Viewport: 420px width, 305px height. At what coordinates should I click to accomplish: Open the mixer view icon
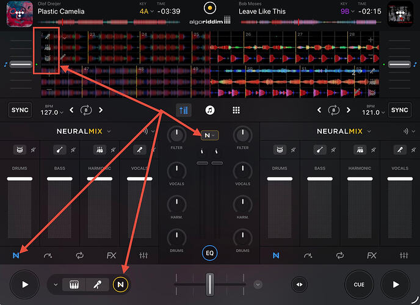184,110
